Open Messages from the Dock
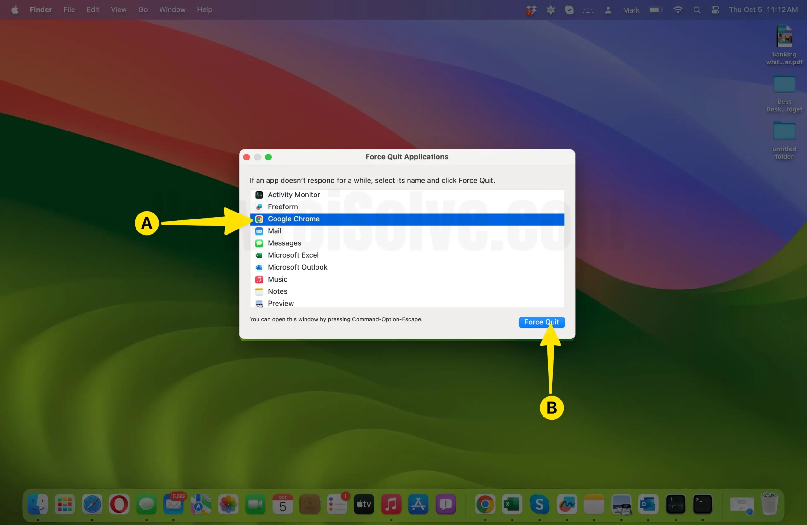Viewport: 807px width, 525px height. [147, 504]
